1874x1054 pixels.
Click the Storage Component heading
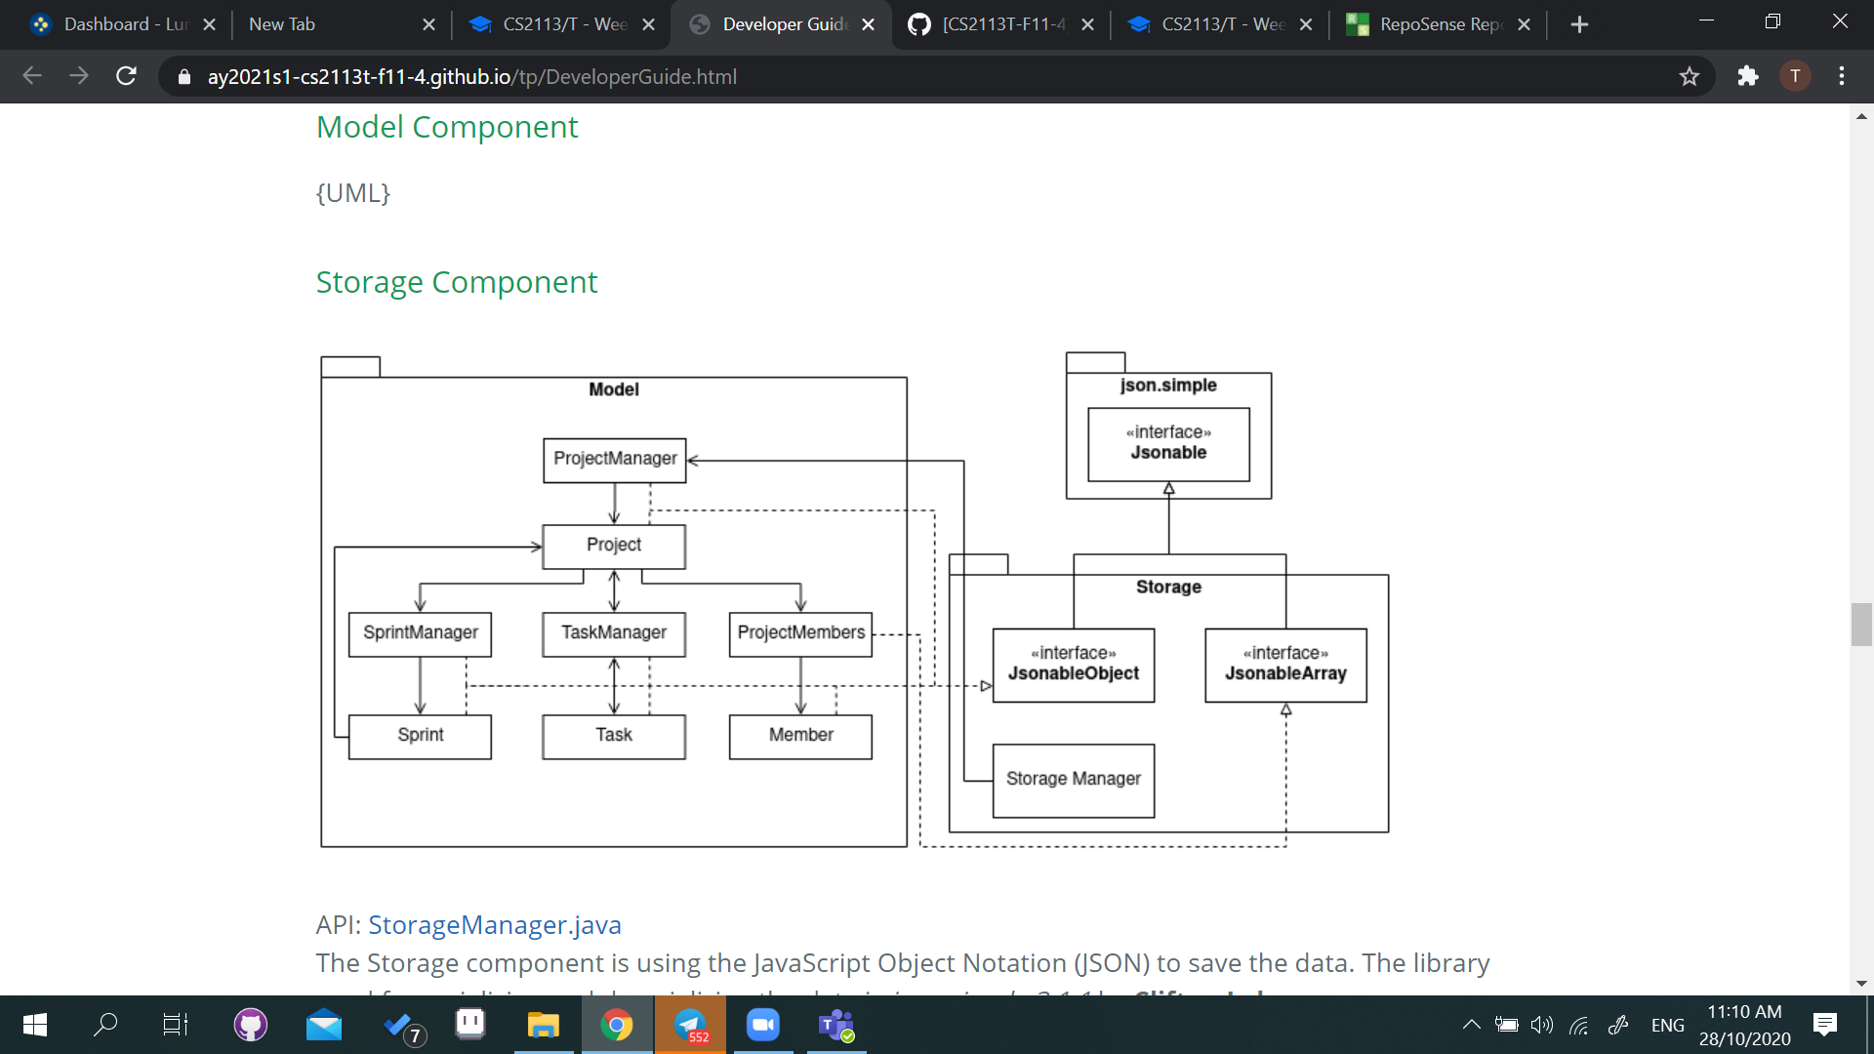(x=456, y=282)
